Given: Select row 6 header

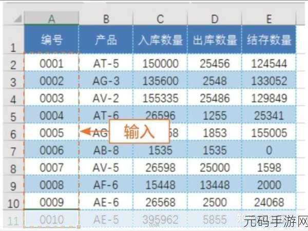Looking at the screenshot, I should pos(13,132).
